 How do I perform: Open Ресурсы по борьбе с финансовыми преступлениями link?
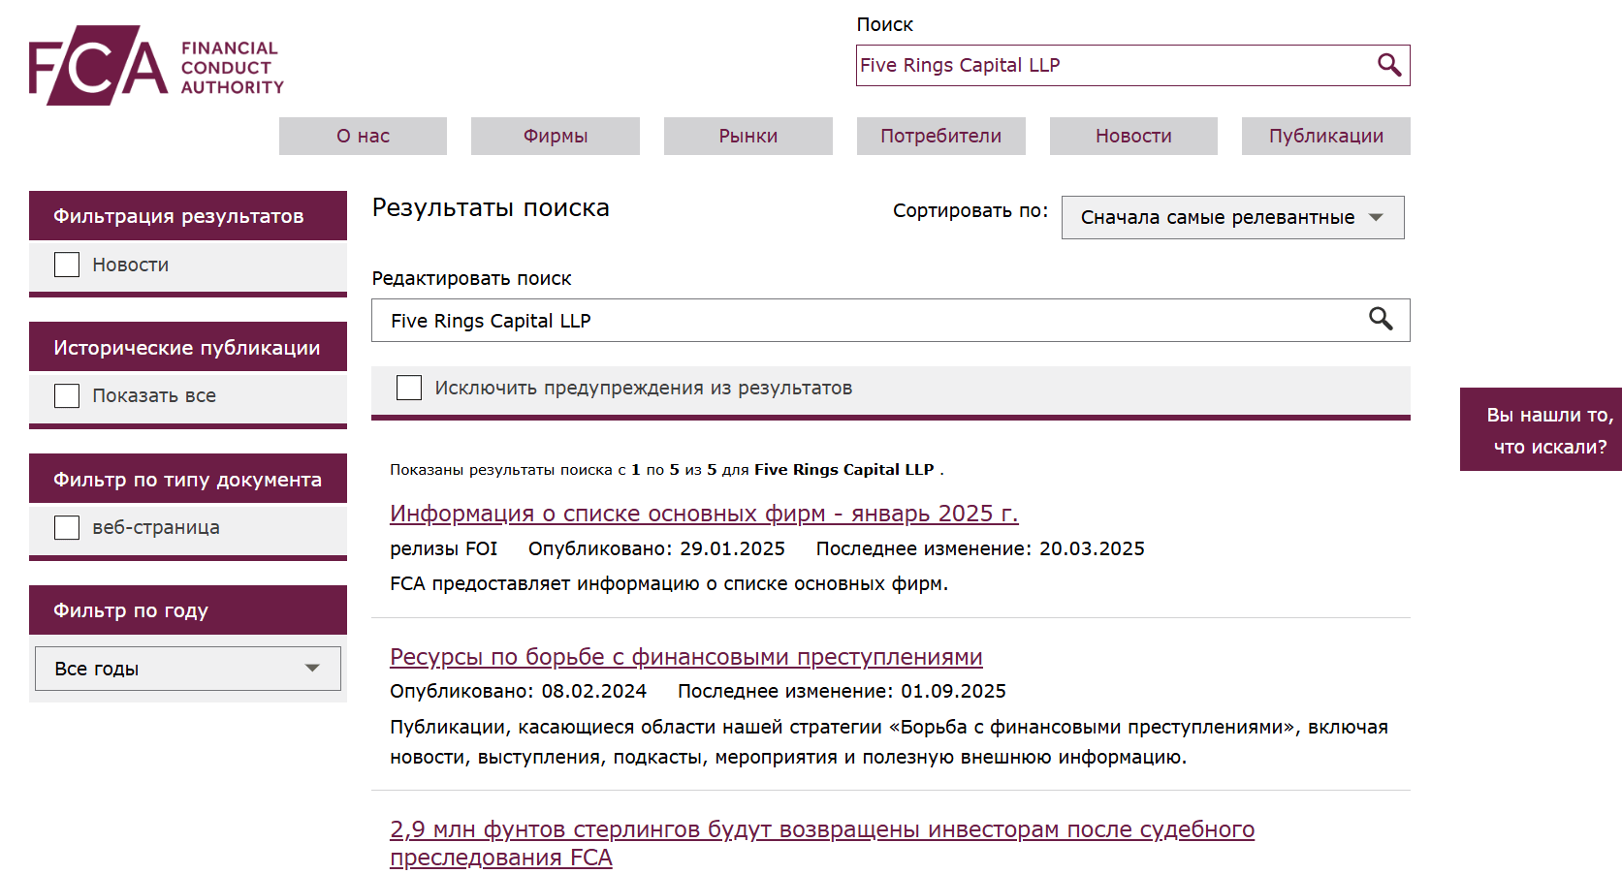pos(686,657)
